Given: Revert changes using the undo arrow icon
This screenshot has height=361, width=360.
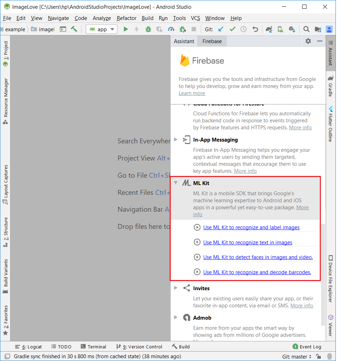Looking at the screenshot, I should click(255, 29).
